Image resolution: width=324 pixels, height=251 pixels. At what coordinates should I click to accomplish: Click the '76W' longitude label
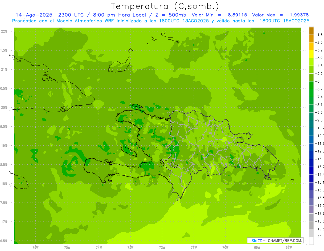(x=35, y=247)
